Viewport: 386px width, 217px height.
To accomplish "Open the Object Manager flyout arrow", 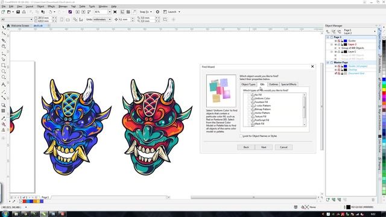I will coord(375,31).
